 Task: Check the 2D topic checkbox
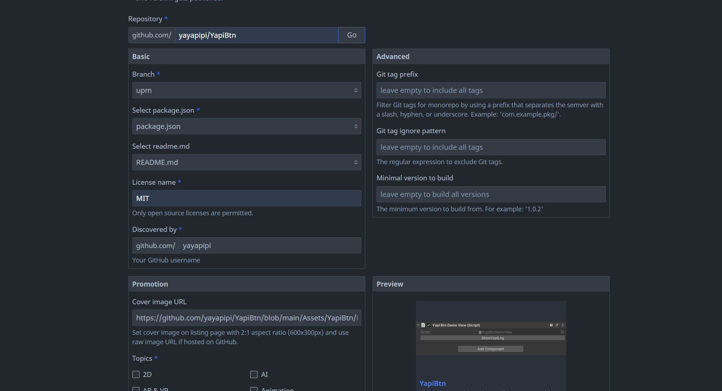[136, 374]
